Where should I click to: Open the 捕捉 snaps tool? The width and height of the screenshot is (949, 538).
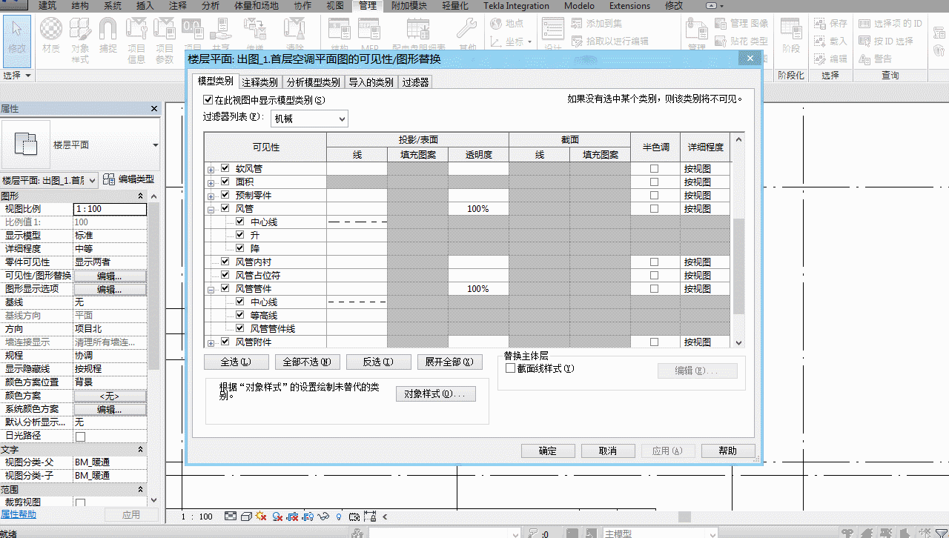click(108, 36)
